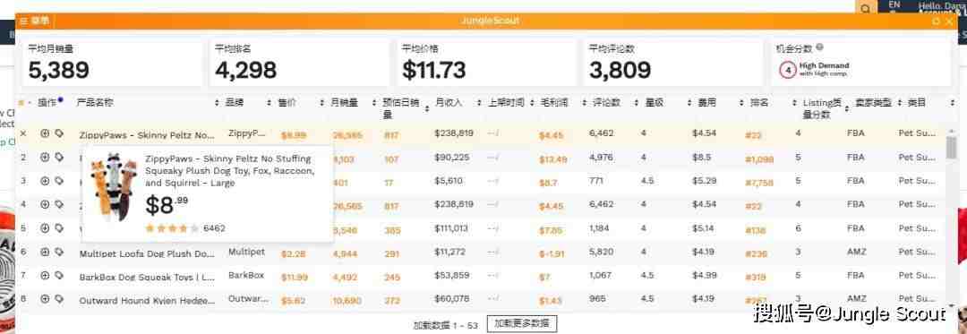967x334 pixels.
Task: Click the add plus icon for Multipet row
Action: point(45,252)
